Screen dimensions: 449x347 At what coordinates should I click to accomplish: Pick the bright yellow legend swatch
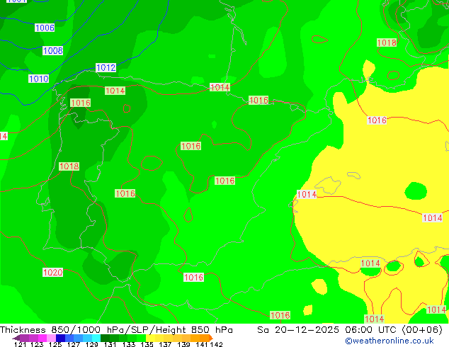150,338
